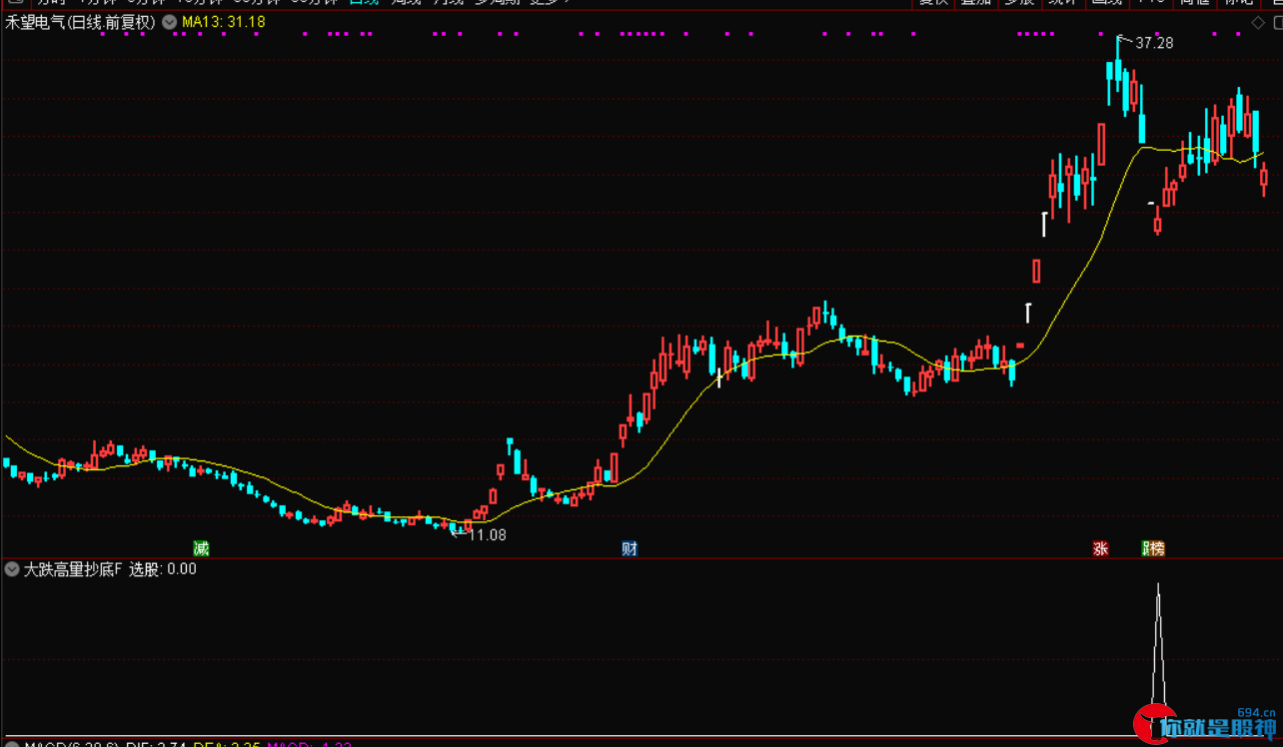Viewport: 1283px width, 747px height.
Task: Expand the 大跌高量抄底F indicator panel arrow
Action: click(12, 569)
